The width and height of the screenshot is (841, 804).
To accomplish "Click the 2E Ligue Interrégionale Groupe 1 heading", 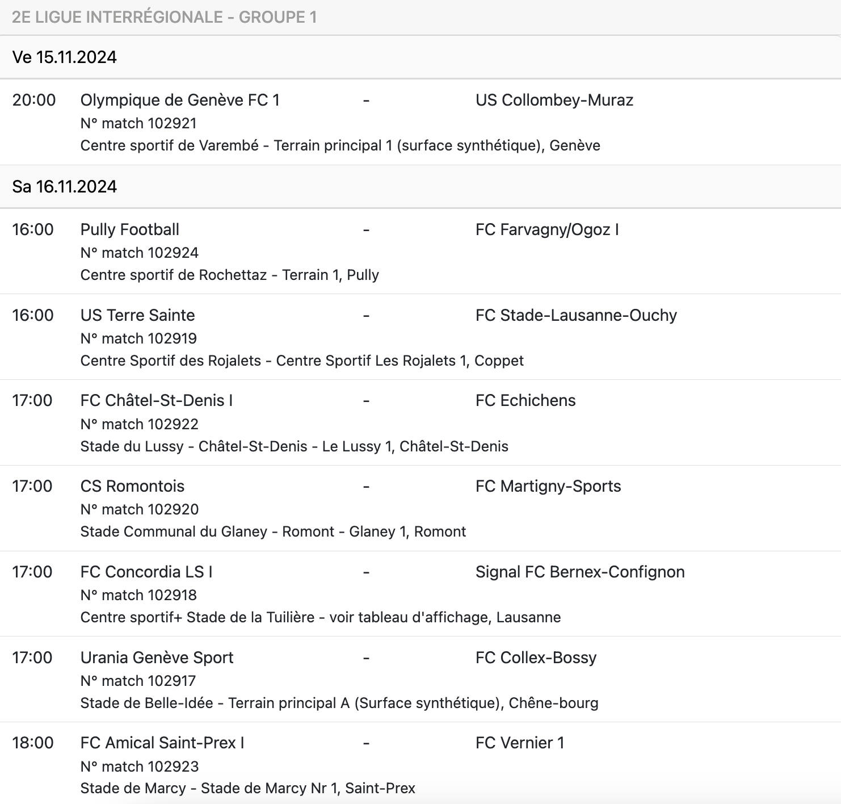I will tap(164, 17).
